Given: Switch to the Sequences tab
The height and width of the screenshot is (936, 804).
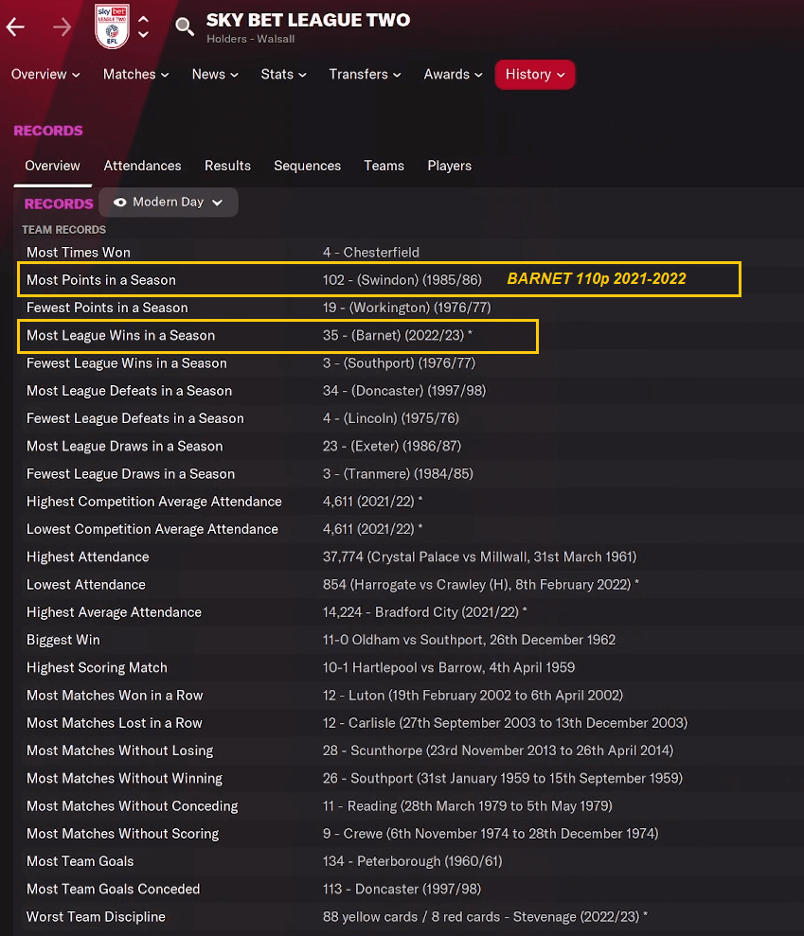Looking at the screenshot, I should 307,166.
